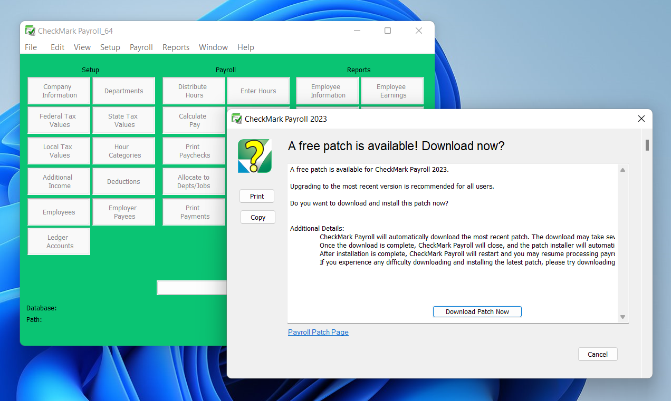This screenshot has width=671, height=401.
Task: Click the Print button in patch dialog
Action: 257,196
